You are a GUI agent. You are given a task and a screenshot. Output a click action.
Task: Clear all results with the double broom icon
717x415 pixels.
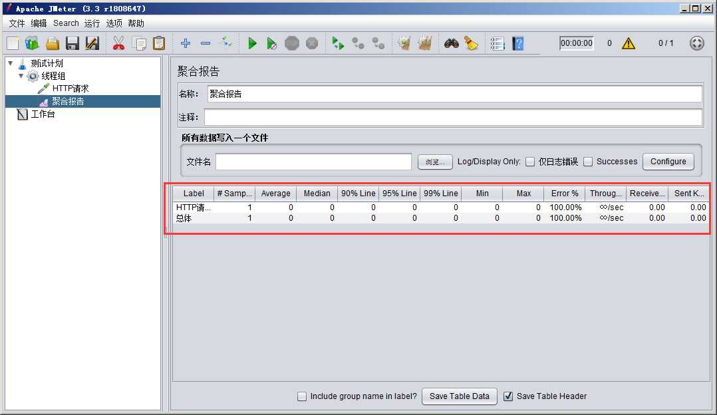(425, 43)
